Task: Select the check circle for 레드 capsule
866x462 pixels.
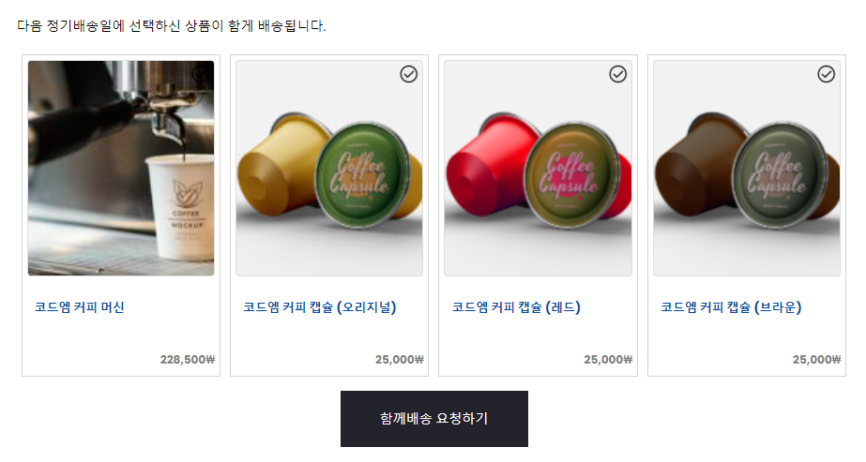Action: (617, 74)
